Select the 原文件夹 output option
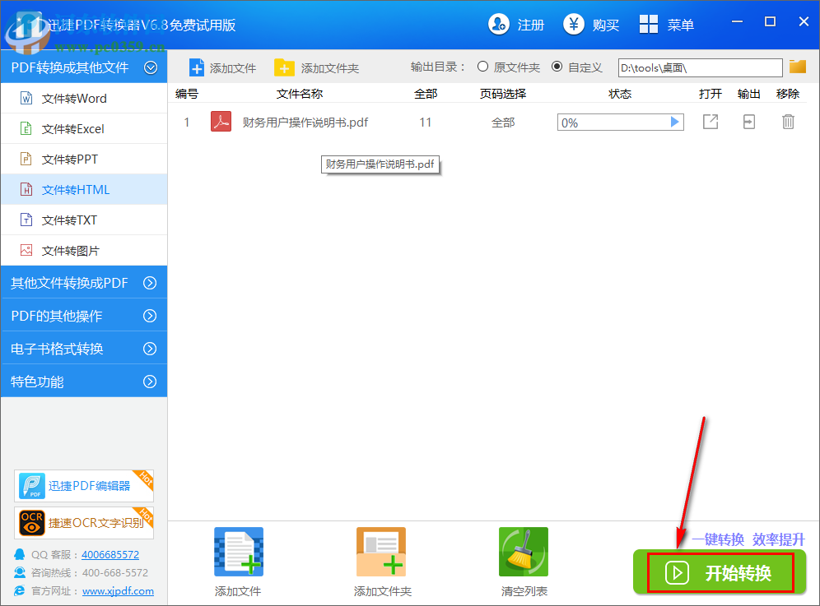The height and width of the screenshot is (606, 820). pyautogui.click(x=482, y=67)
